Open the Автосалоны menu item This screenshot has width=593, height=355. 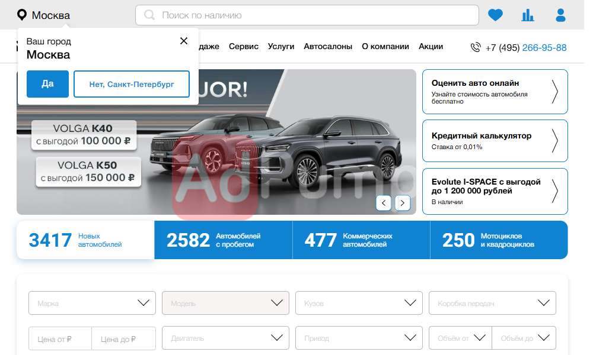point(328,46)
